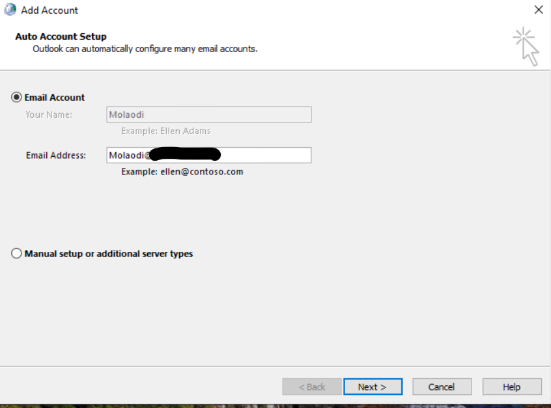Click the 'Email Address:' label
551x408 pixels.
tap(56, 155)
